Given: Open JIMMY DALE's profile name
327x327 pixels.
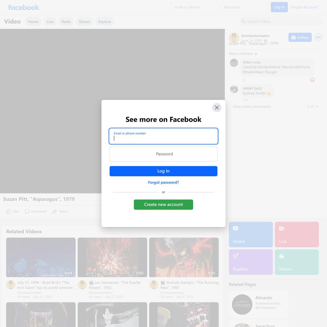Looking at the screenshot, I should tap(252, 88).
